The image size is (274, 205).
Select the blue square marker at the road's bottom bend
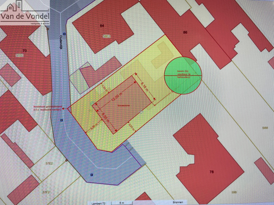(91, 174)
